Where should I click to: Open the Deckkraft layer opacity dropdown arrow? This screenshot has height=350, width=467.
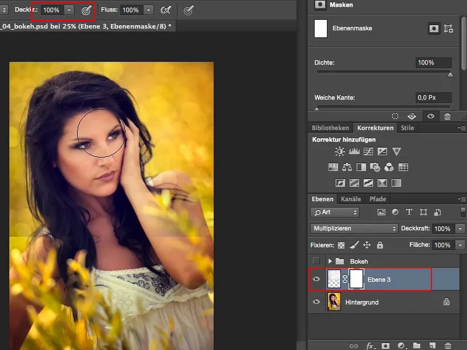[460, 229]
